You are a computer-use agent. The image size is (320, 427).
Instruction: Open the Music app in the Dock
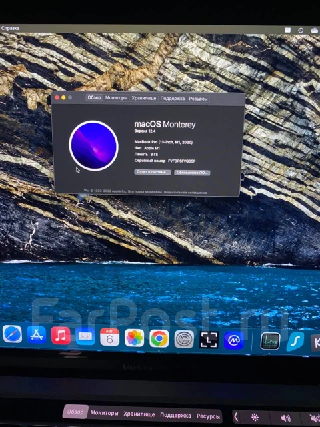[x=61, y=336]
